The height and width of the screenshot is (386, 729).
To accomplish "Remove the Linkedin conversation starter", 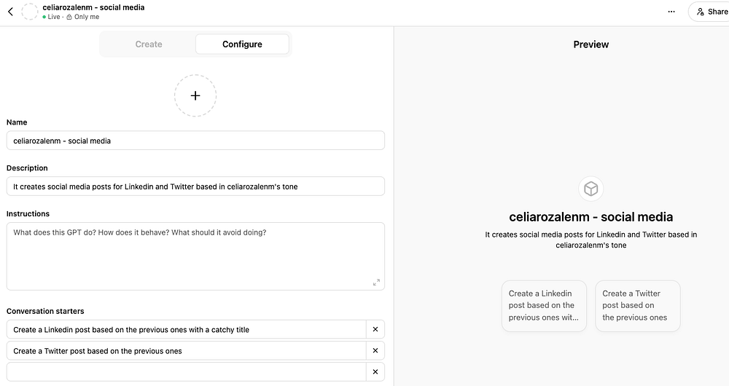I will (x=375, y=330).
